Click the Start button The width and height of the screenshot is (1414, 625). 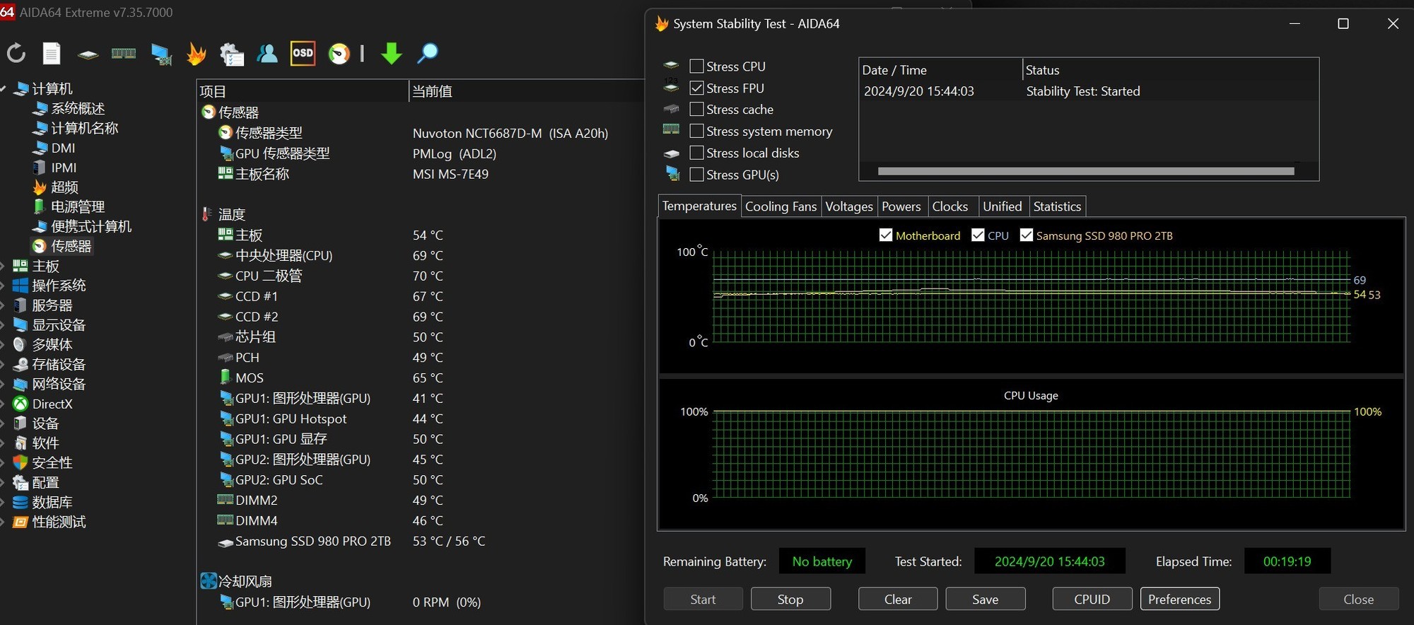click(703, 599)
